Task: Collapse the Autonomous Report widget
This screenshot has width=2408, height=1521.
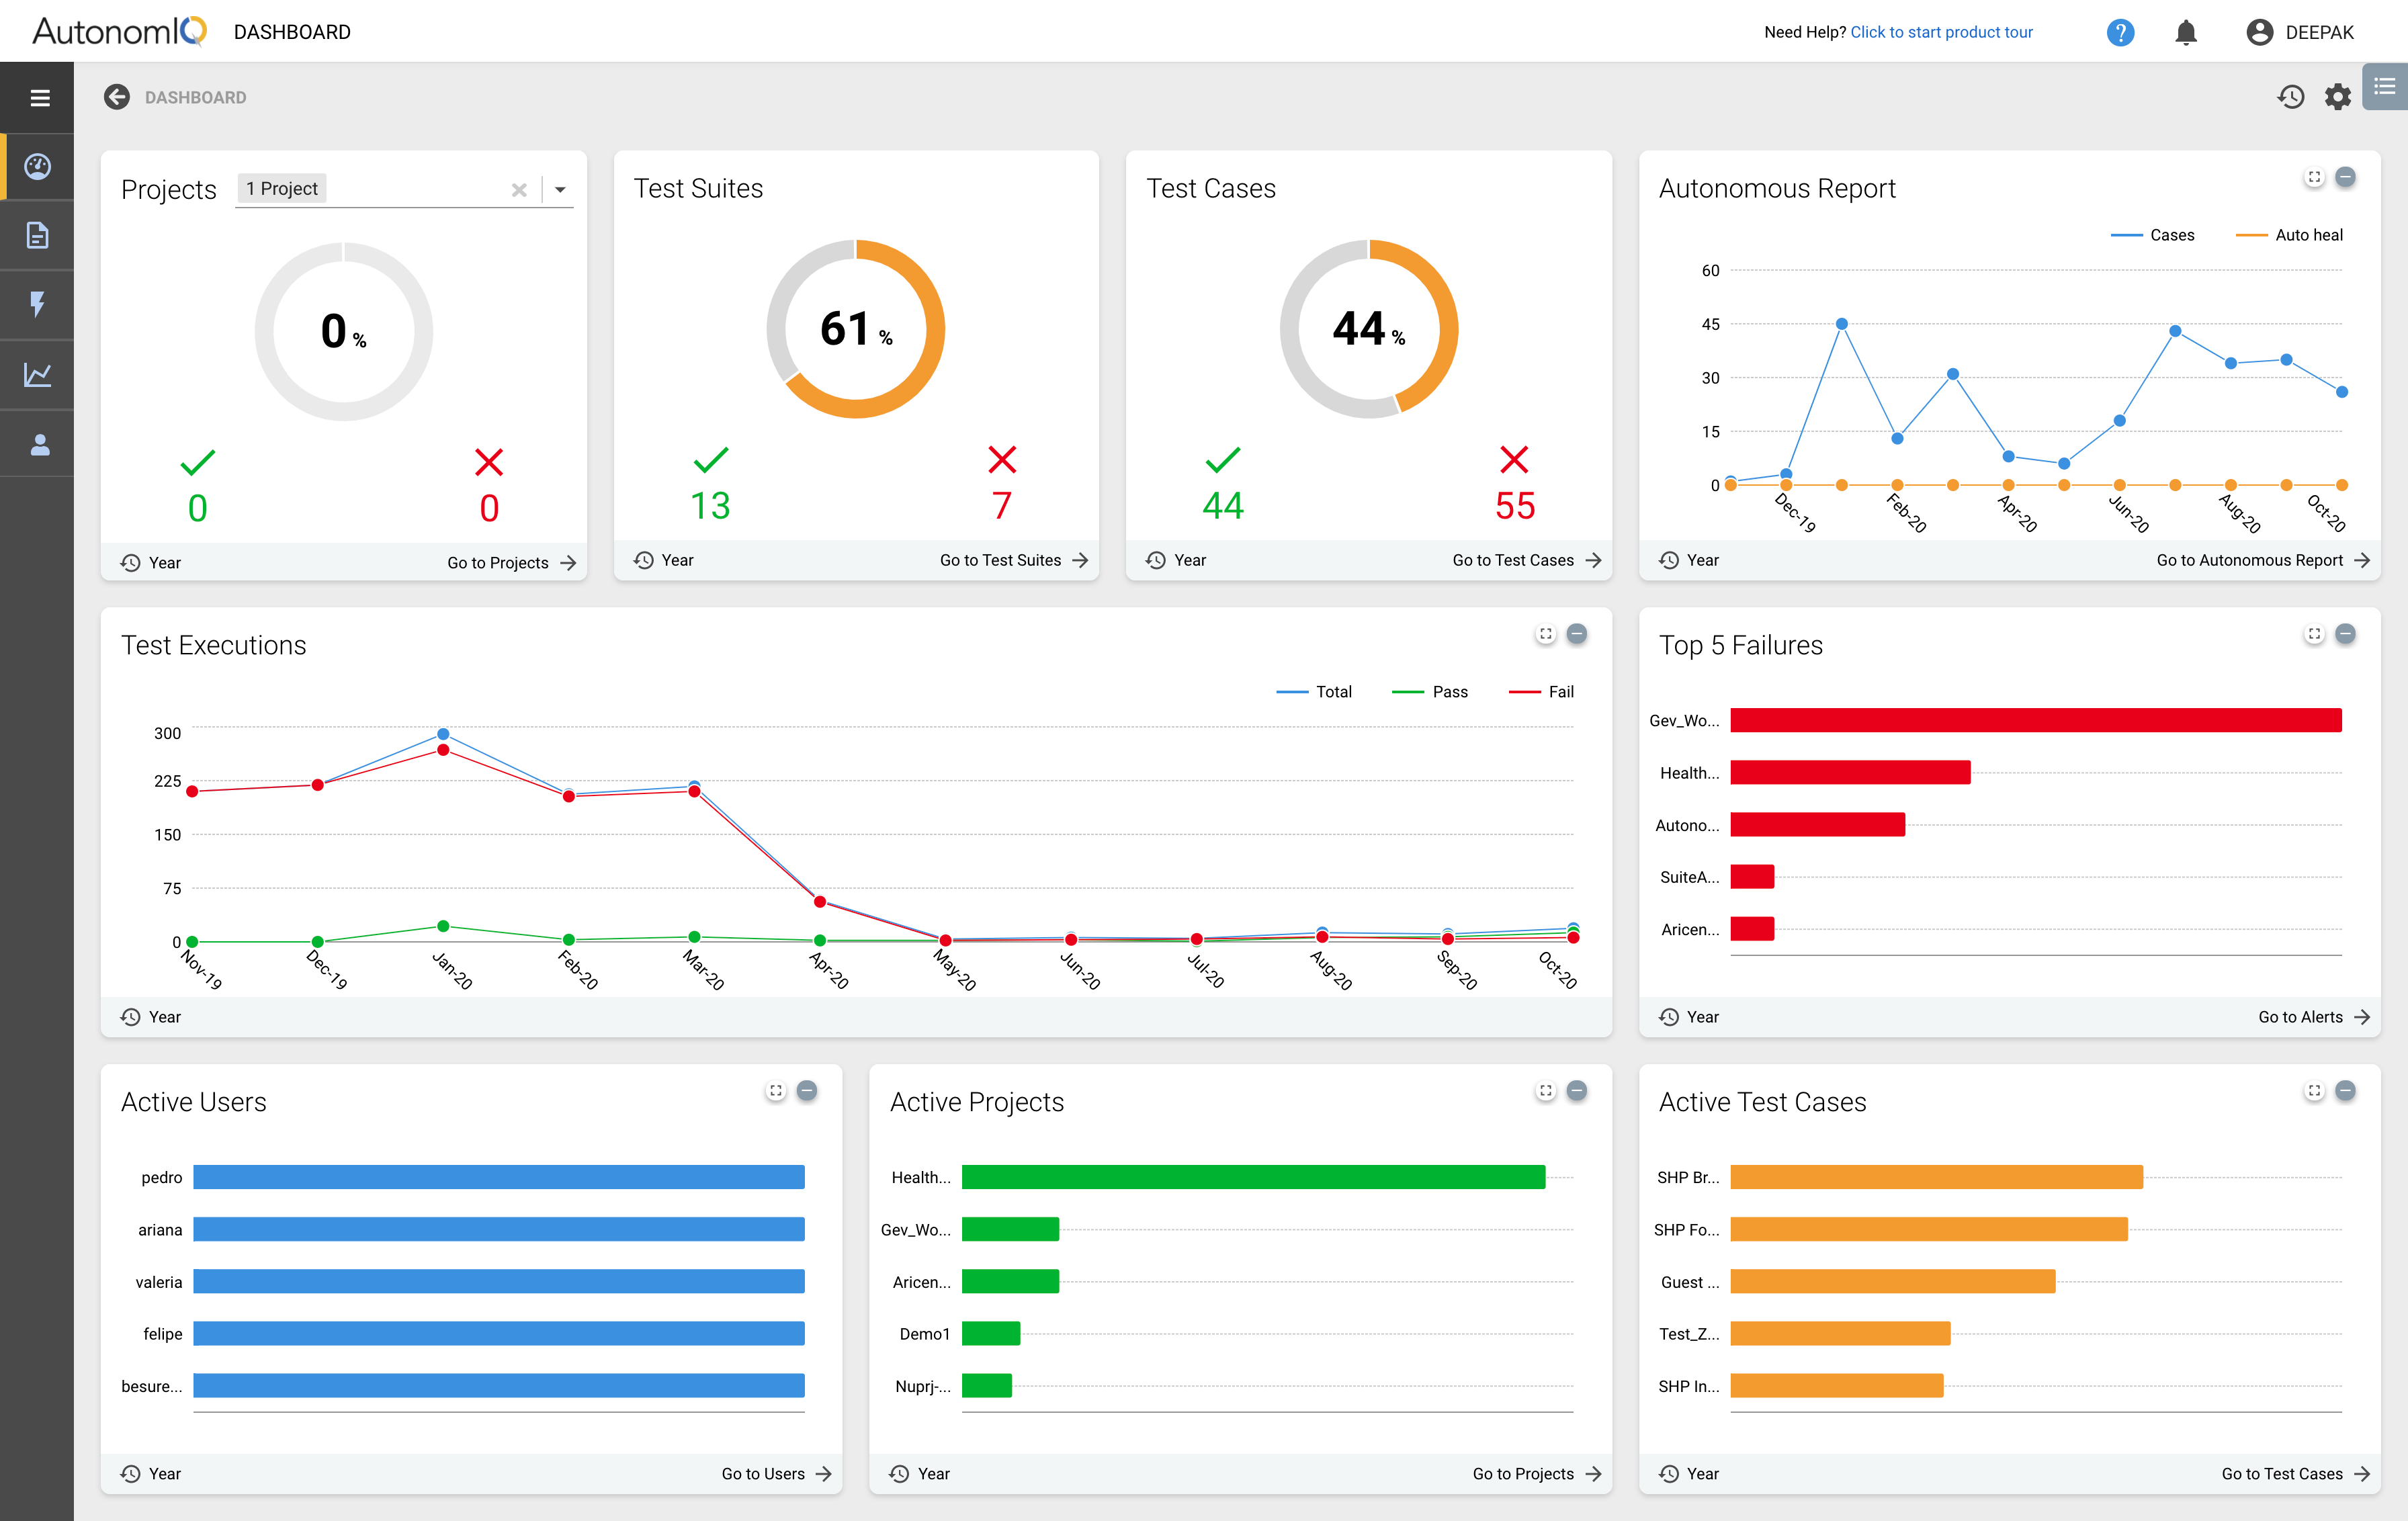Action: pos(2345,177)
